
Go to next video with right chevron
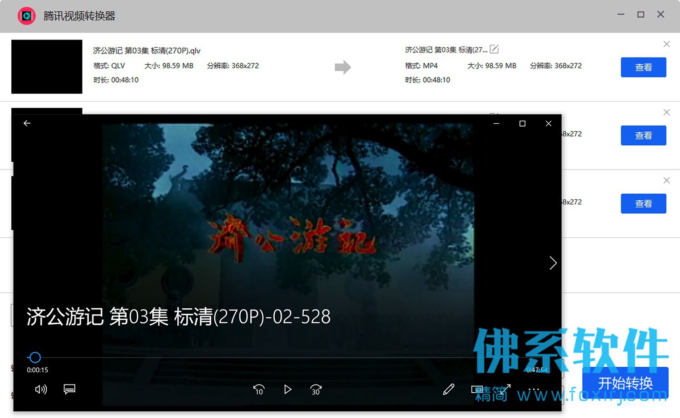[553, 263]
